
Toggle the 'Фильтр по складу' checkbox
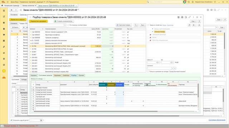44,79
